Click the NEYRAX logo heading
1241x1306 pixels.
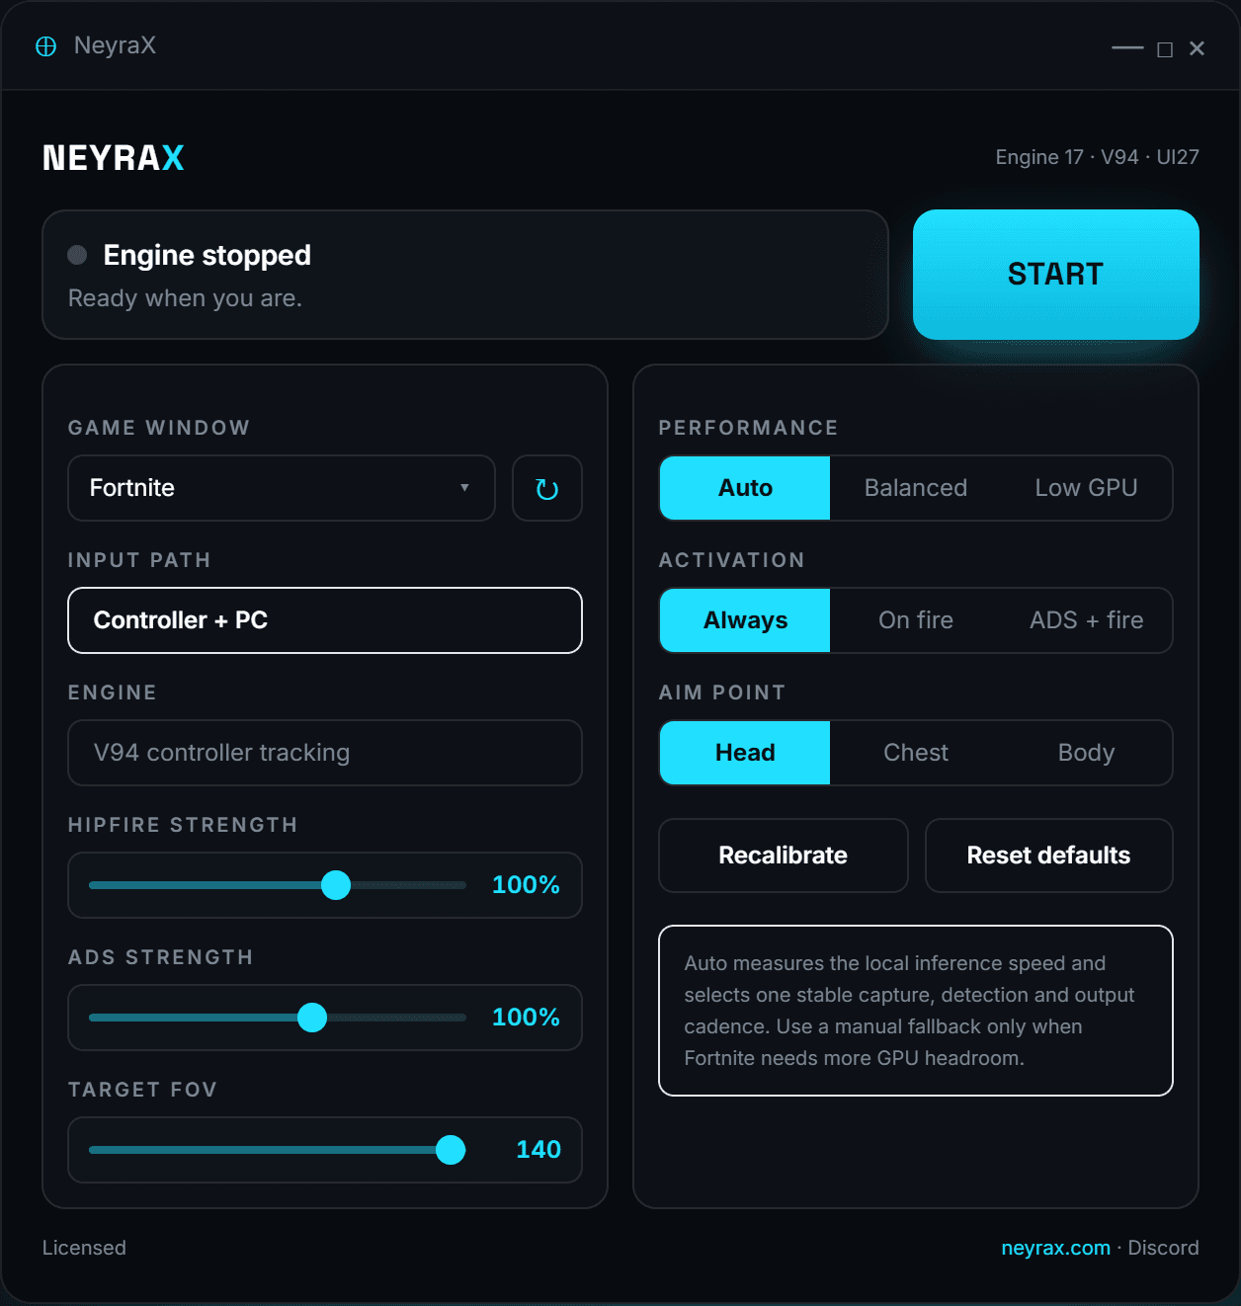pos(114,158)
